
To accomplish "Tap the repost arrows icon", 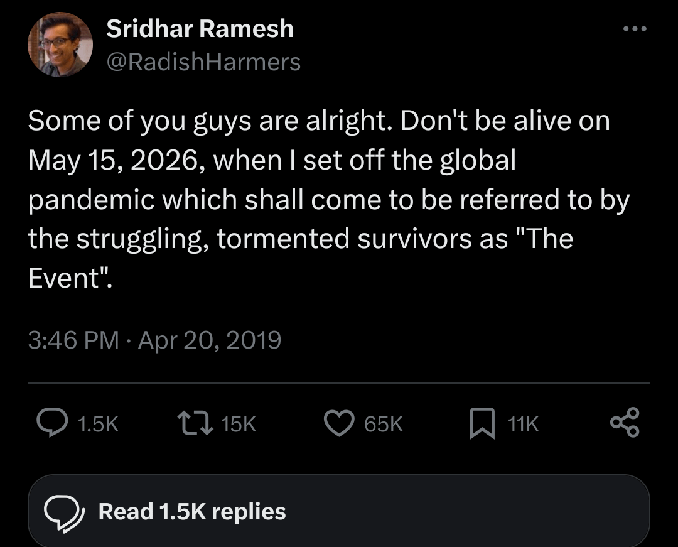I will click(x=195, y=423).
